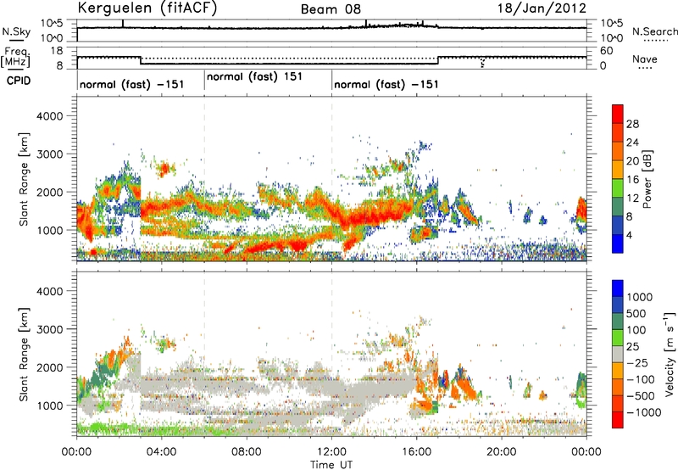Click the 'normal (fast) 151' CPID label
This screenshot has width=678, height=470.
(255, 77)
